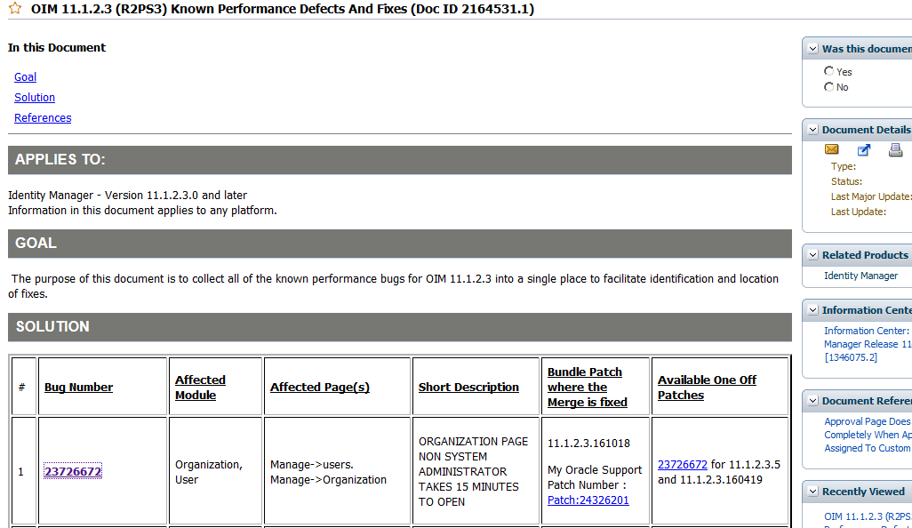Viewport: 912px width, 528px height.
Task: Collapse the 'Was this document' panel
Action: pos(812,49)
